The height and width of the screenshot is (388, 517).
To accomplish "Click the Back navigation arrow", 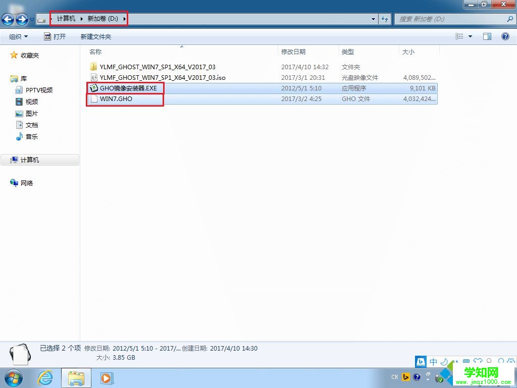I will 8,19.
